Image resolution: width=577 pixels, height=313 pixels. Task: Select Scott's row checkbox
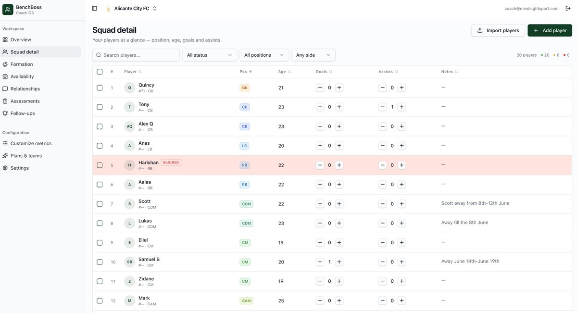(x=100, y=204)
